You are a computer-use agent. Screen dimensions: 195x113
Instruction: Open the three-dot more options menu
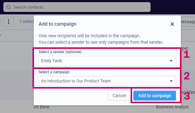[x=9, y=22]
